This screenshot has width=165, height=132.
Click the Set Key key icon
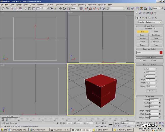click(111, 124)
